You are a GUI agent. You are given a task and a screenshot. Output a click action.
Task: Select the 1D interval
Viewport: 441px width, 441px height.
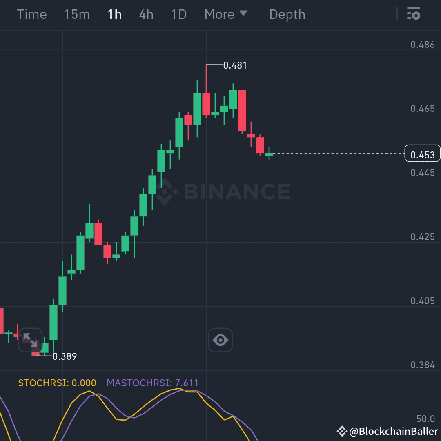pyautogui.click(x=178, y=14)
